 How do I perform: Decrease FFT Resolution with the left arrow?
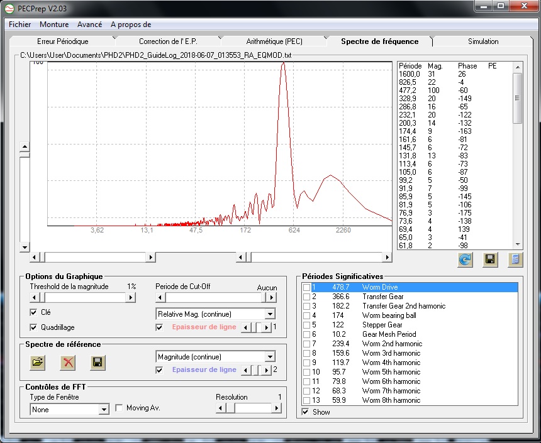click(x=220, y=408)
